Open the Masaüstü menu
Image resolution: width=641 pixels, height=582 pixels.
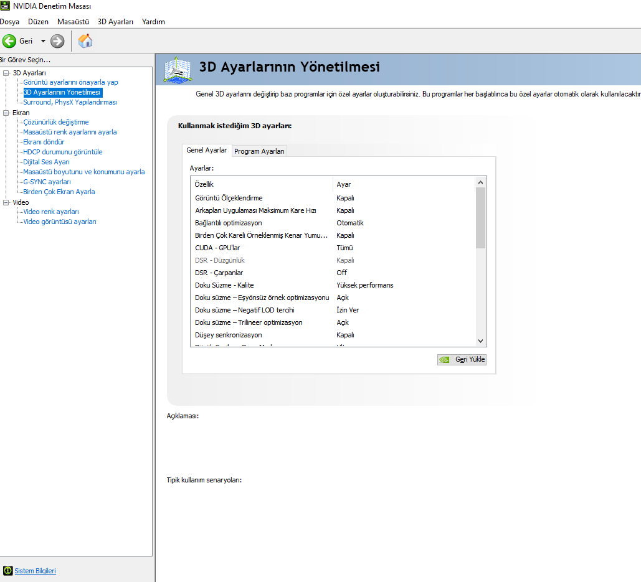pos(73,22)
